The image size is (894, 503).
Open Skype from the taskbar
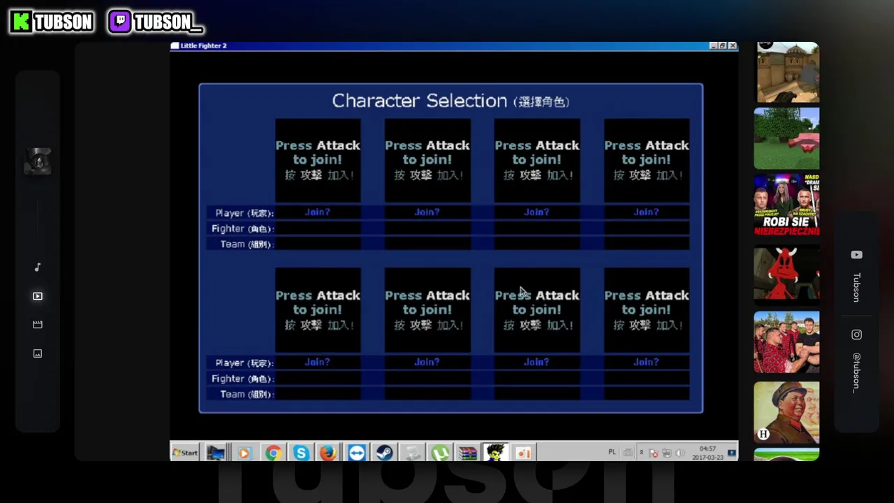pos(300,453)
